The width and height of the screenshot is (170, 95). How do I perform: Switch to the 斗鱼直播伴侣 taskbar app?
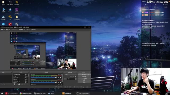pos(68,93)
